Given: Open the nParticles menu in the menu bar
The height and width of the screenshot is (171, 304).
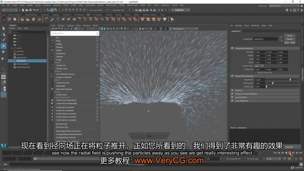Looking at the screenshot, I should (57, 5).
